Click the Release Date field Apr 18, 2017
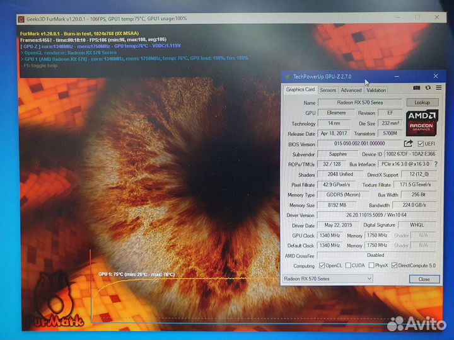 [334, 133]
